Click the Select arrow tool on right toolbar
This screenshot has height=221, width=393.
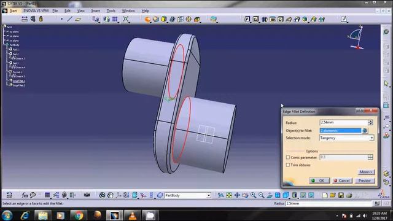click(386, 83)
